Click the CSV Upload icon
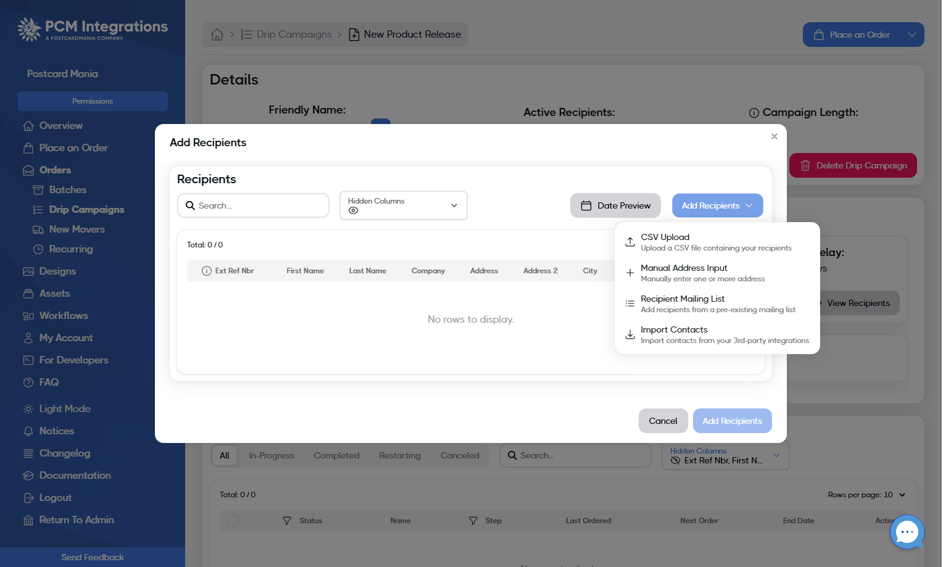951x567 pixels. click(630, 242)
